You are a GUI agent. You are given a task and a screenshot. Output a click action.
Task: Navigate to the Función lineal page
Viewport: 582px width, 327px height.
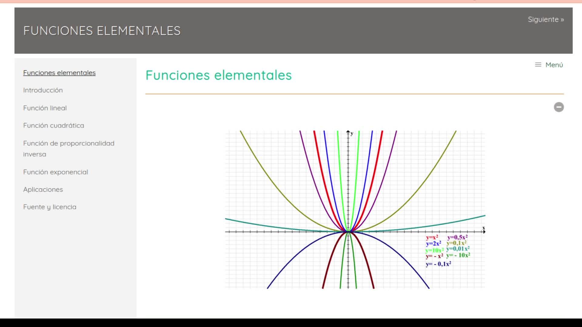pyautogui.click(x=45, y=108)
